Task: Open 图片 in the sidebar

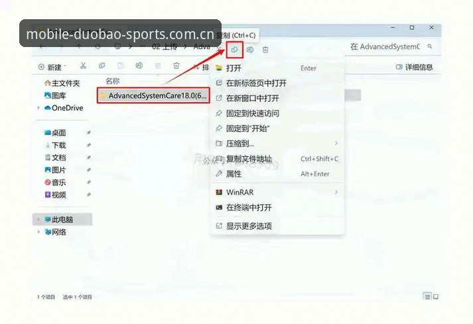Action: pyautogui.click(x=55, y=170)
